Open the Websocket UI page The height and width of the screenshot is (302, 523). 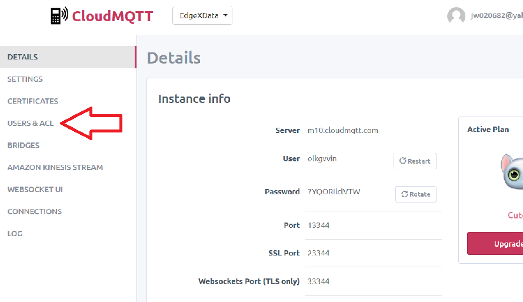35,190
